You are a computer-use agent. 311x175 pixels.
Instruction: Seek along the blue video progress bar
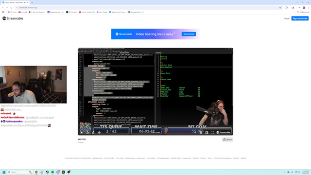click(155, 129)
